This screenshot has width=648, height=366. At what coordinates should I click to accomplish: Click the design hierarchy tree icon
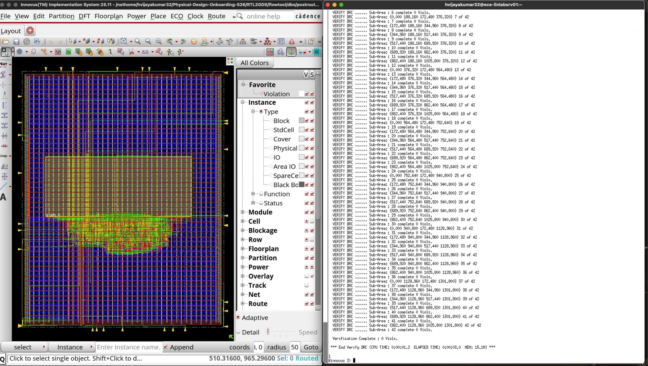coord(243,42)
